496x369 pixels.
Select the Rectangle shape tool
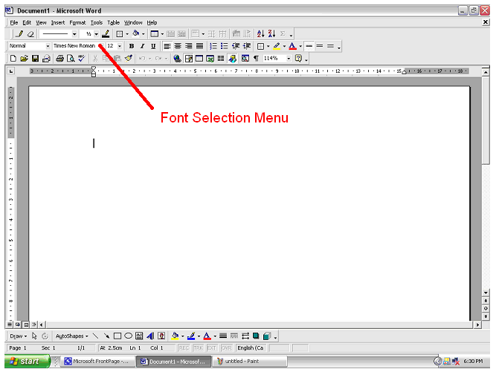click(x=117, y=336)
